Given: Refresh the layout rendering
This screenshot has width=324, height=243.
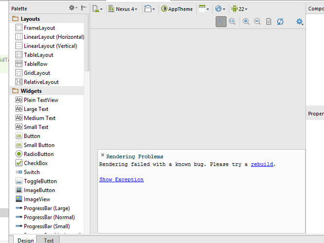Looking at the screenshot, I should pyautogui.click(x=280, y=22).
